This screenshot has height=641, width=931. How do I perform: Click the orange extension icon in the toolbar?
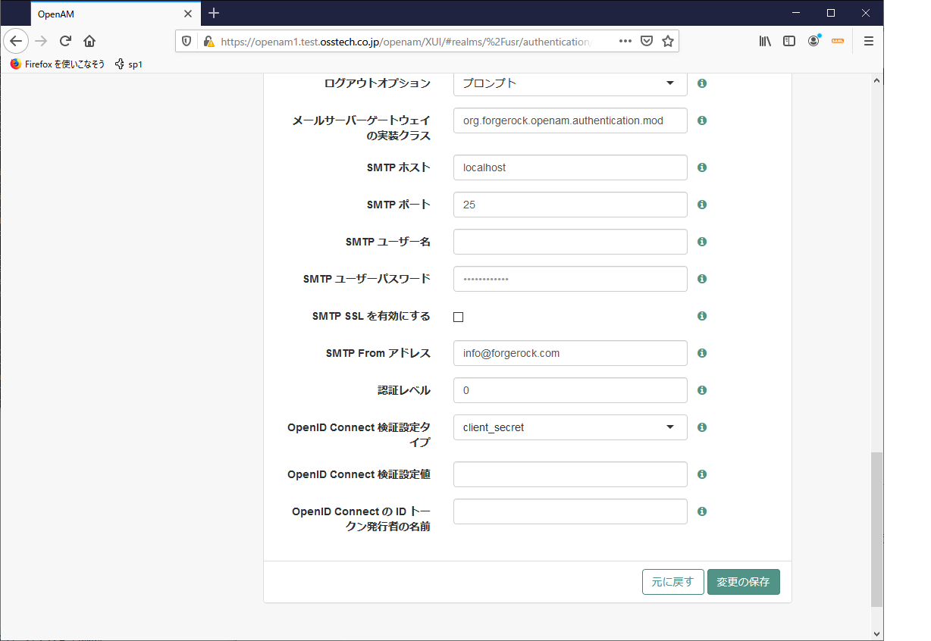pos(838,41)
